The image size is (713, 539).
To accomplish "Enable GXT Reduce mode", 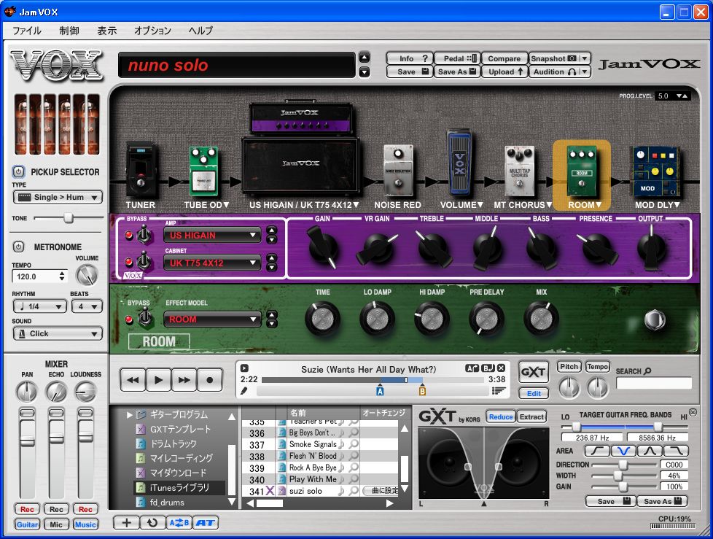I will (501, 416).
